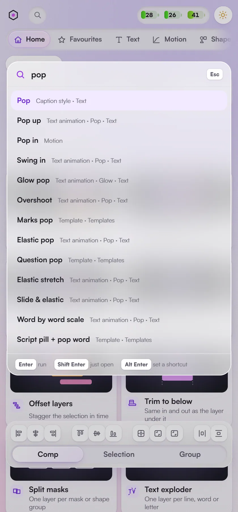The height and width of the screenshot is (512, 238).
Task: Click the Trim to below preview thumbnail
Action: (177, 384)
